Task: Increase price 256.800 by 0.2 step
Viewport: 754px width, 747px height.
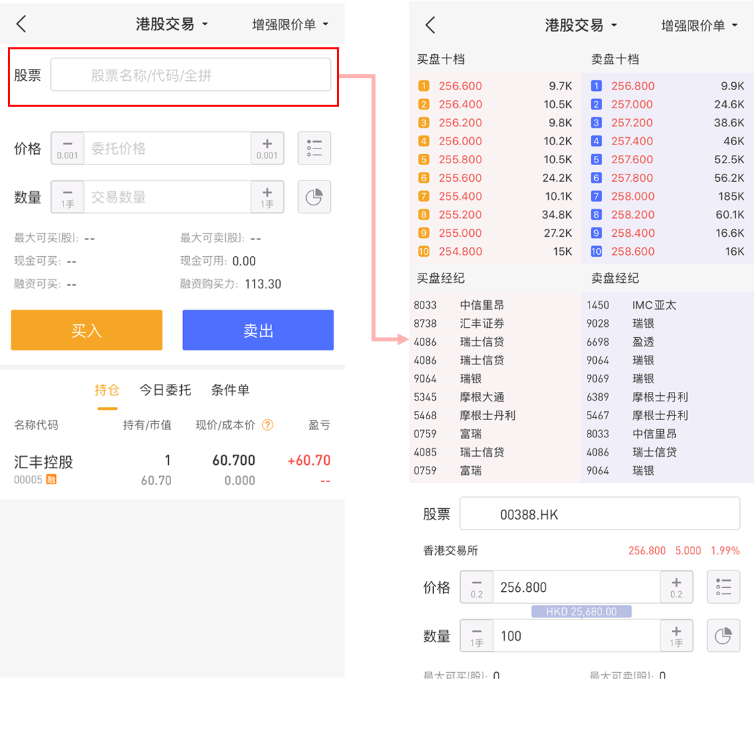Action: tap(676, 587)
